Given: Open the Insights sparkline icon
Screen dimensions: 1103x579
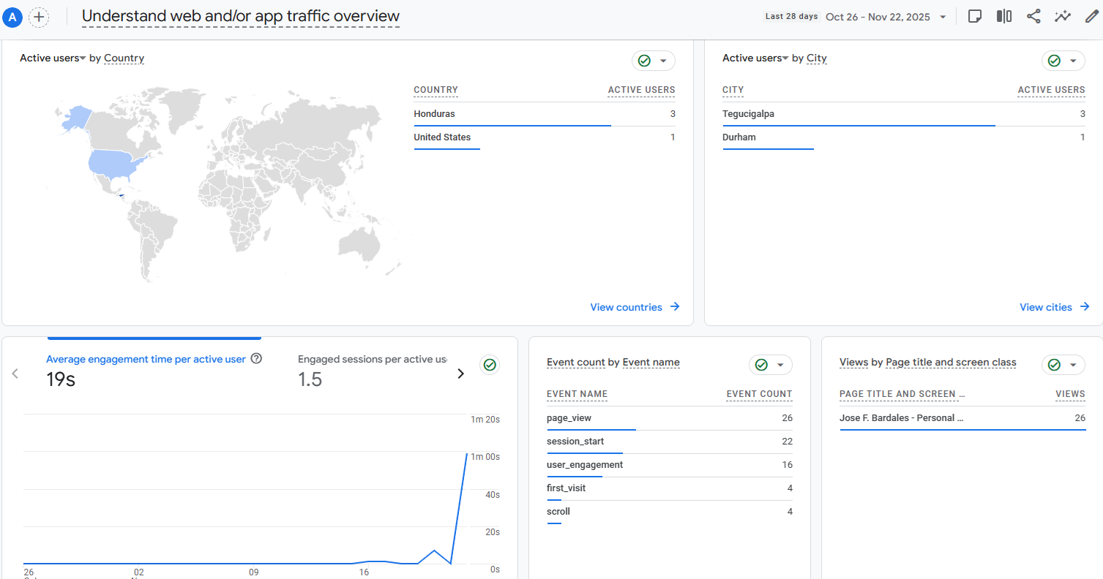Looking at the screenshot, I should click(1062, 17).
